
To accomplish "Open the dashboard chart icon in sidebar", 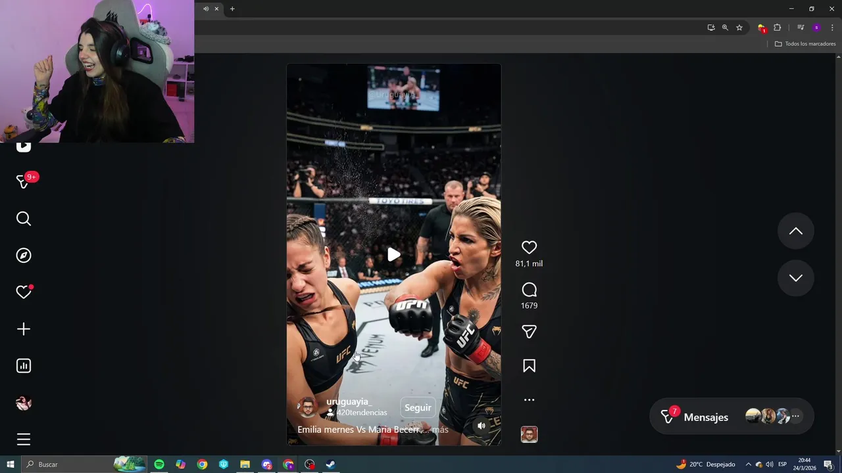I will pos(24,366).
